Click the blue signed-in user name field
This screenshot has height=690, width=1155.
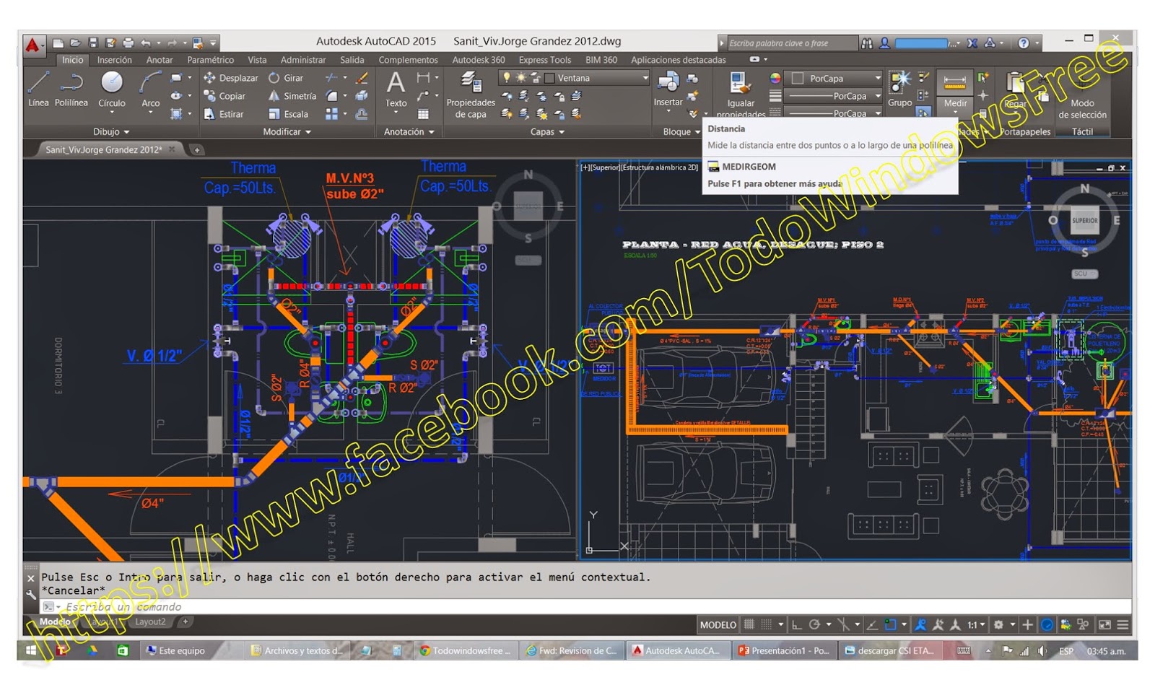point(922,43)
